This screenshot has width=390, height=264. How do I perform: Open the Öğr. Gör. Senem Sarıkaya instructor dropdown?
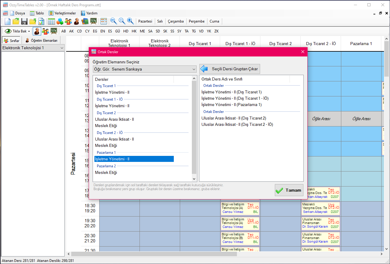[x=144, y=69]
